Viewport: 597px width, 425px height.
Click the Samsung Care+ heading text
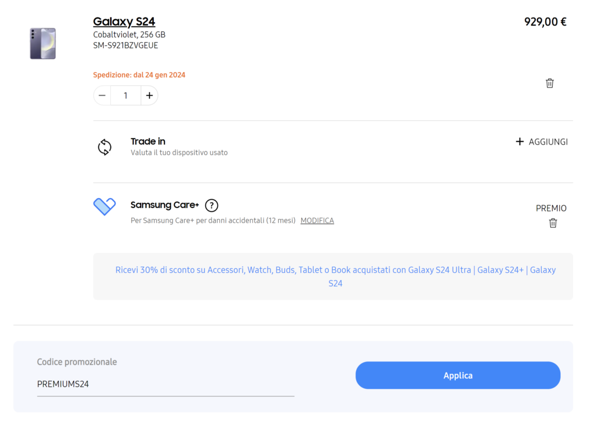[164, 205]
